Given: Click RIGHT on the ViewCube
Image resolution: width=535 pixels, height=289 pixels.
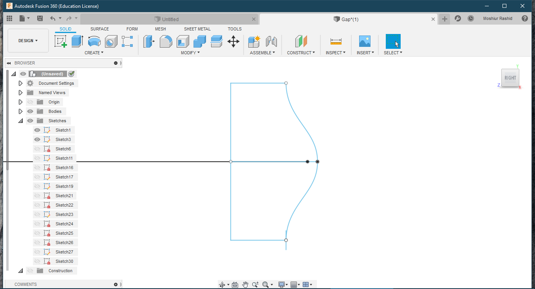Looking at the screenshot, I should coord(510,78).
